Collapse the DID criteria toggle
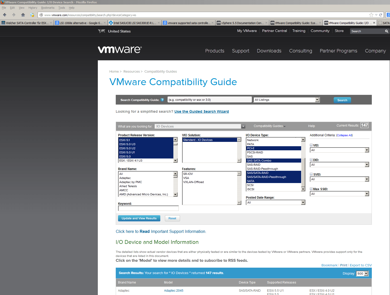Screen dimensions: 390x295 (311, 160)
